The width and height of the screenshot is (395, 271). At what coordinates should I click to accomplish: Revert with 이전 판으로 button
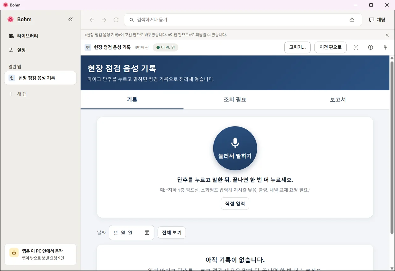pyautogui.click(x=331, y=48)
